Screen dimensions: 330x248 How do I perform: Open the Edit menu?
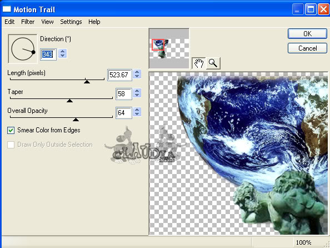point(9,22)
